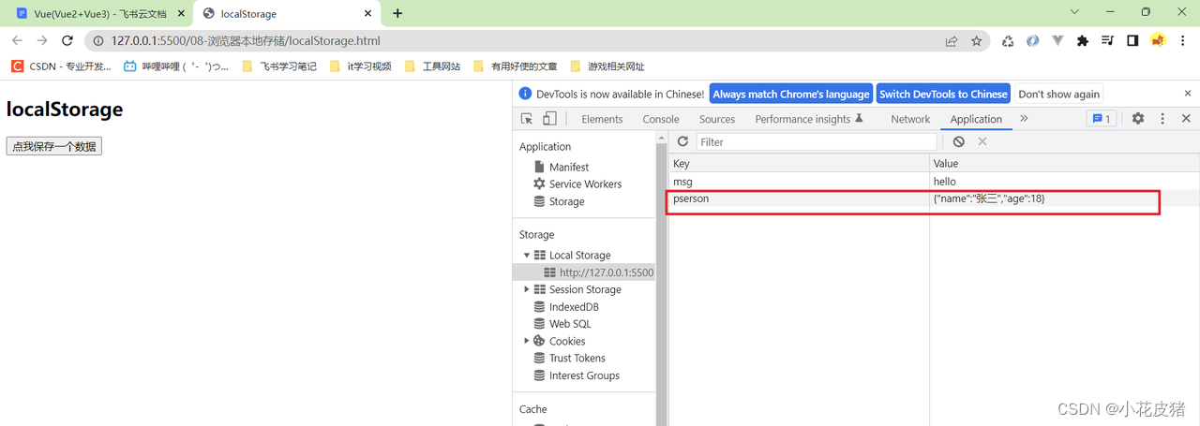Image resolution: width=1200 pixels, height=426 pixels.
Task: Click the storage Filter input field
Action: 817,141
